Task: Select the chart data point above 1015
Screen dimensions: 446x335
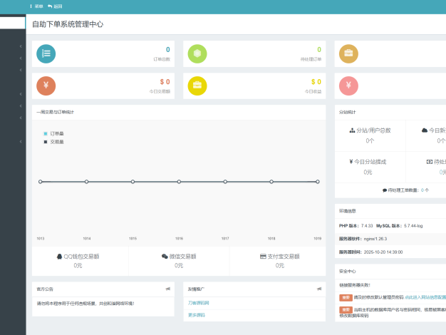Action: tap(133, 182)
